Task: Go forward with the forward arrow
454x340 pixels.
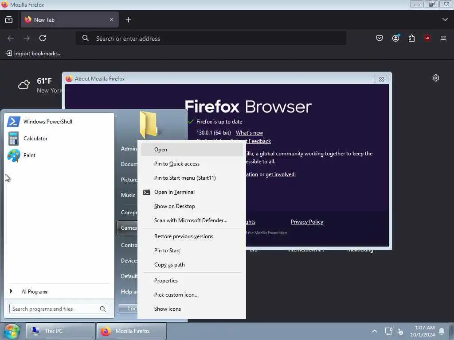Action: [x=26, y=38]
